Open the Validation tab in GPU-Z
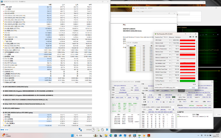This screenshot has height=138, width=221. pos(178,37)
